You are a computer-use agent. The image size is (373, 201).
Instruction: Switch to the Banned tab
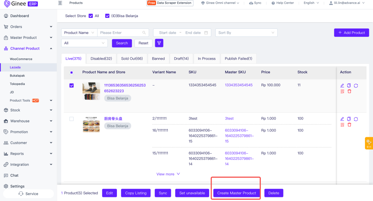(158, 59)
